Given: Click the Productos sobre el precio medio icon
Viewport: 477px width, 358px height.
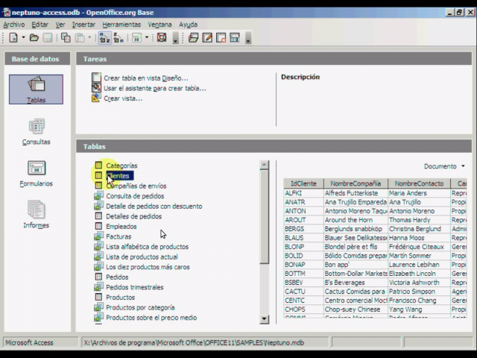Looking at the screenshot, I should click(98, 317).
